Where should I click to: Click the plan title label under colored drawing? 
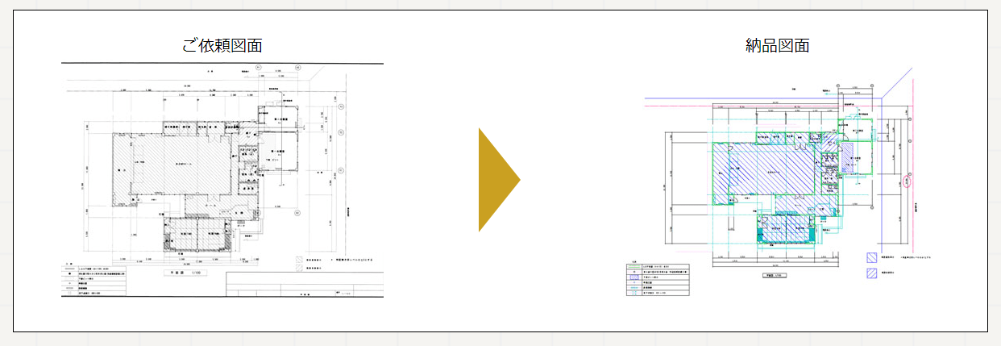[775, 275]
